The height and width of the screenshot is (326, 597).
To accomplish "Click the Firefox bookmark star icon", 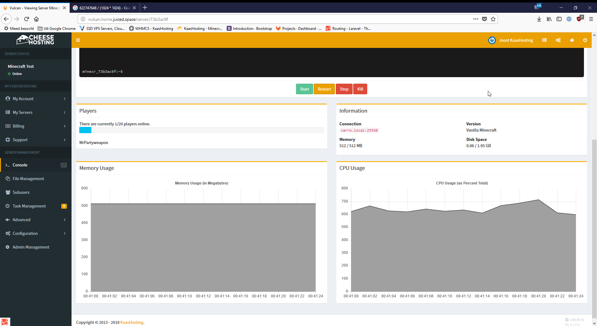I will coord(493,19).
